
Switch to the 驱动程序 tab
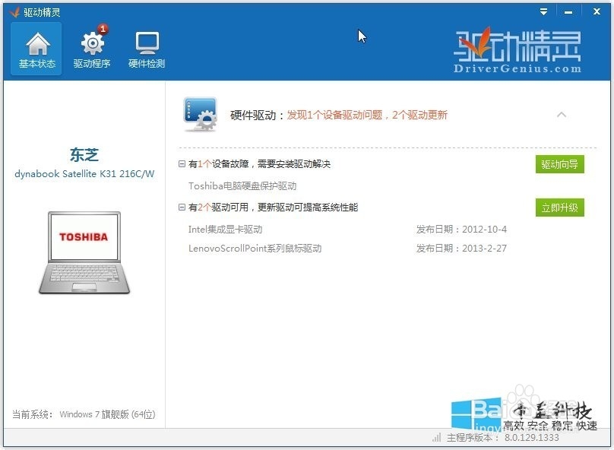click(x=92, y=49)
